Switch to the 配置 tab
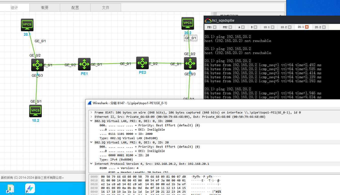Screen dimensions: 340x195 (x=75, y=8)
